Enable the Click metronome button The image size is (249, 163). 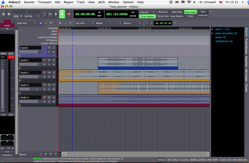pos(190,16)
